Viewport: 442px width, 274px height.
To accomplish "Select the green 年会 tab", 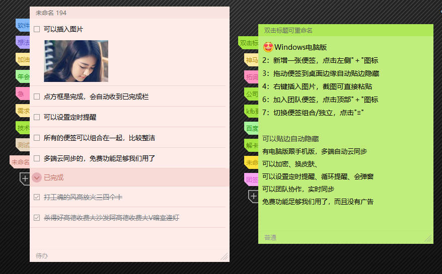I will [23, 76].
